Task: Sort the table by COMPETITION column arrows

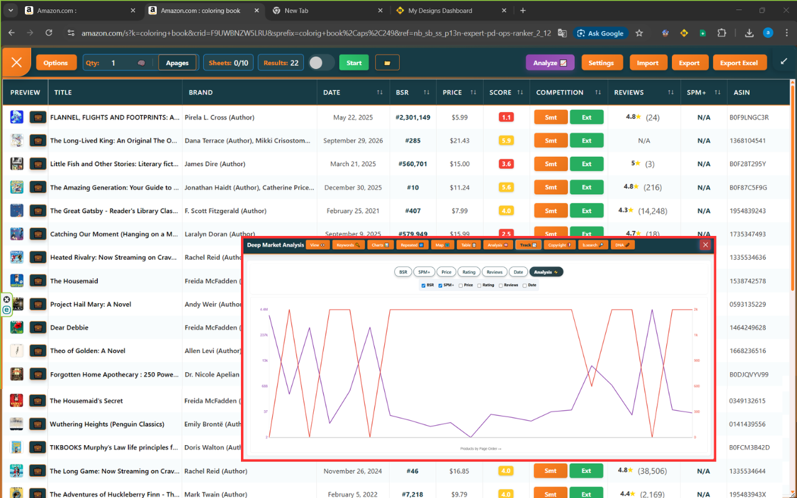Action: point(598,92)
